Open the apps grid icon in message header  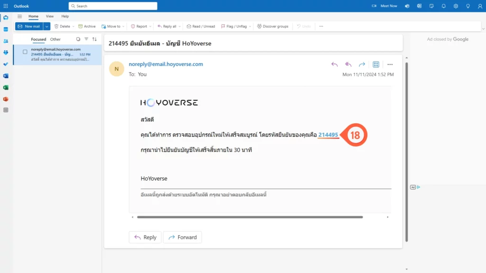[376, 64]
